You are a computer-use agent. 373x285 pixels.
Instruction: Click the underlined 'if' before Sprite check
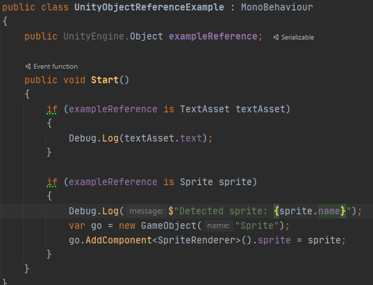[x=52, y=182]
